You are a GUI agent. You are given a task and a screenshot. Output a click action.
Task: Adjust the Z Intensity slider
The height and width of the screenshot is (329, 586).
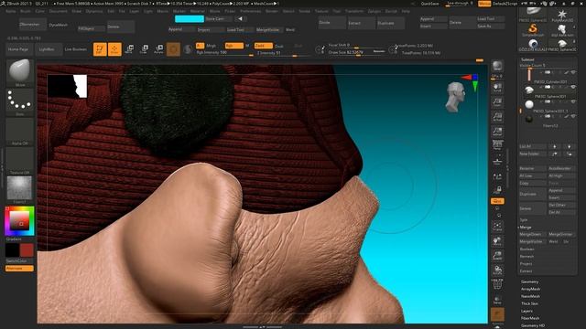(x=283, y=53)
